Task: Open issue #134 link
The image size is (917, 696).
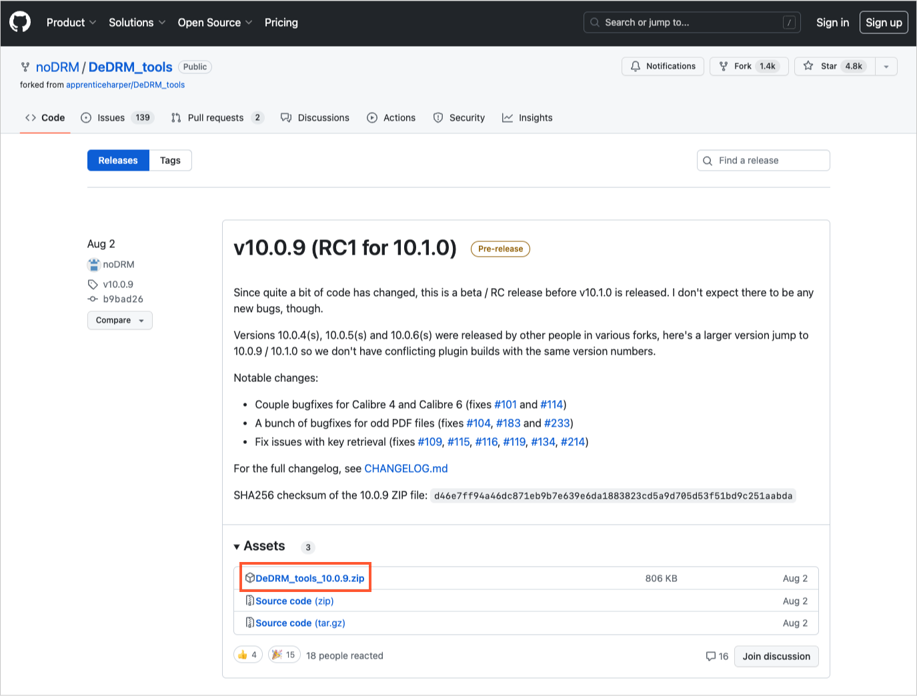Action: tap(544, 442)
